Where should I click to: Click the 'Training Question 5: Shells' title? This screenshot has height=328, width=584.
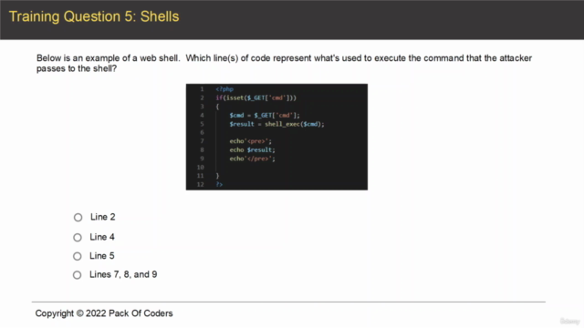tap(94, 16)
